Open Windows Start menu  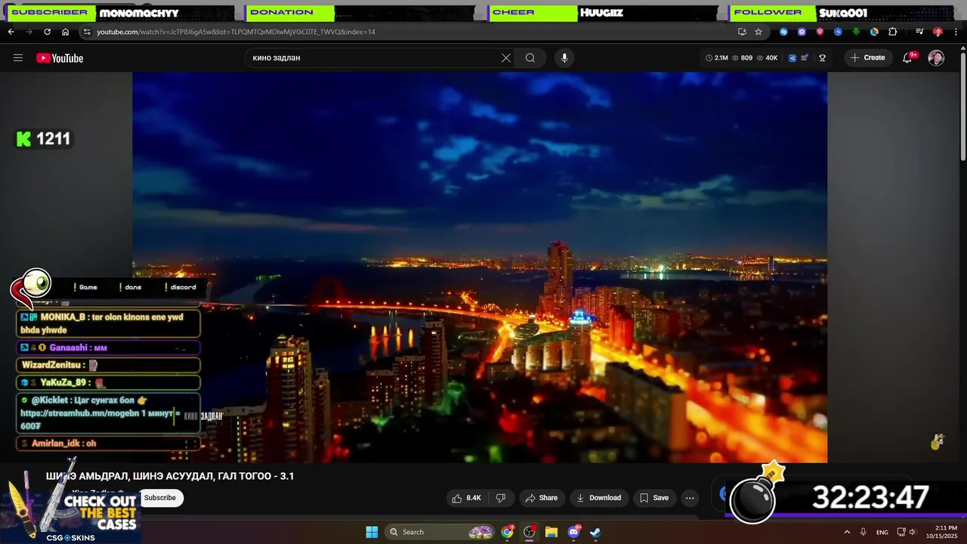click(x=372, y=532)
